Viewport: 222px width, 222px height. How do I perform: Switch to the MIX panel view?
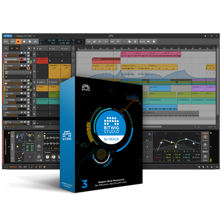(x=20, y=167)
